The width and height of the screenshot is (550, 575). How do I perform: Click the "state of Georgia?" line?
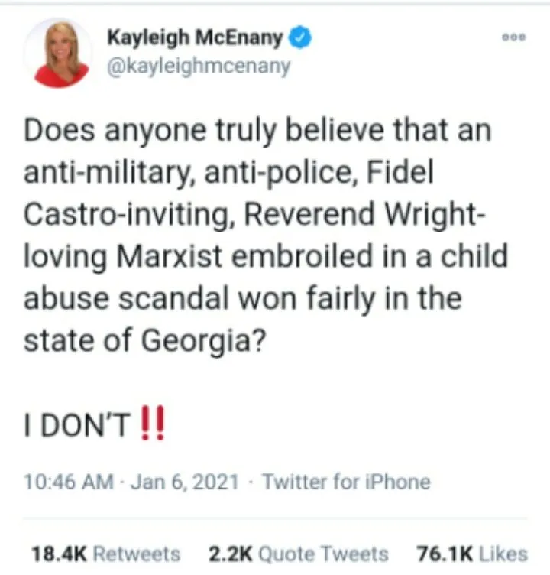[144, 341]
